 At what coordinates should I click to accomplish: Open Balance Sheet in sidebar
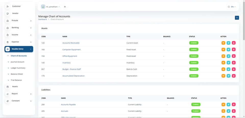click(17, 74)
